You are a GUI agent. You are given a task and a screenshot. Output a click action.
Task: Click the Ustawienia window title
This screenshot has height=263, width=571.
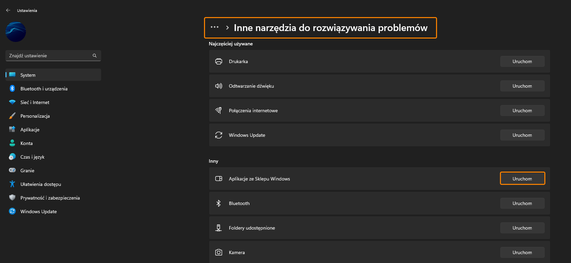click(27, 11)
